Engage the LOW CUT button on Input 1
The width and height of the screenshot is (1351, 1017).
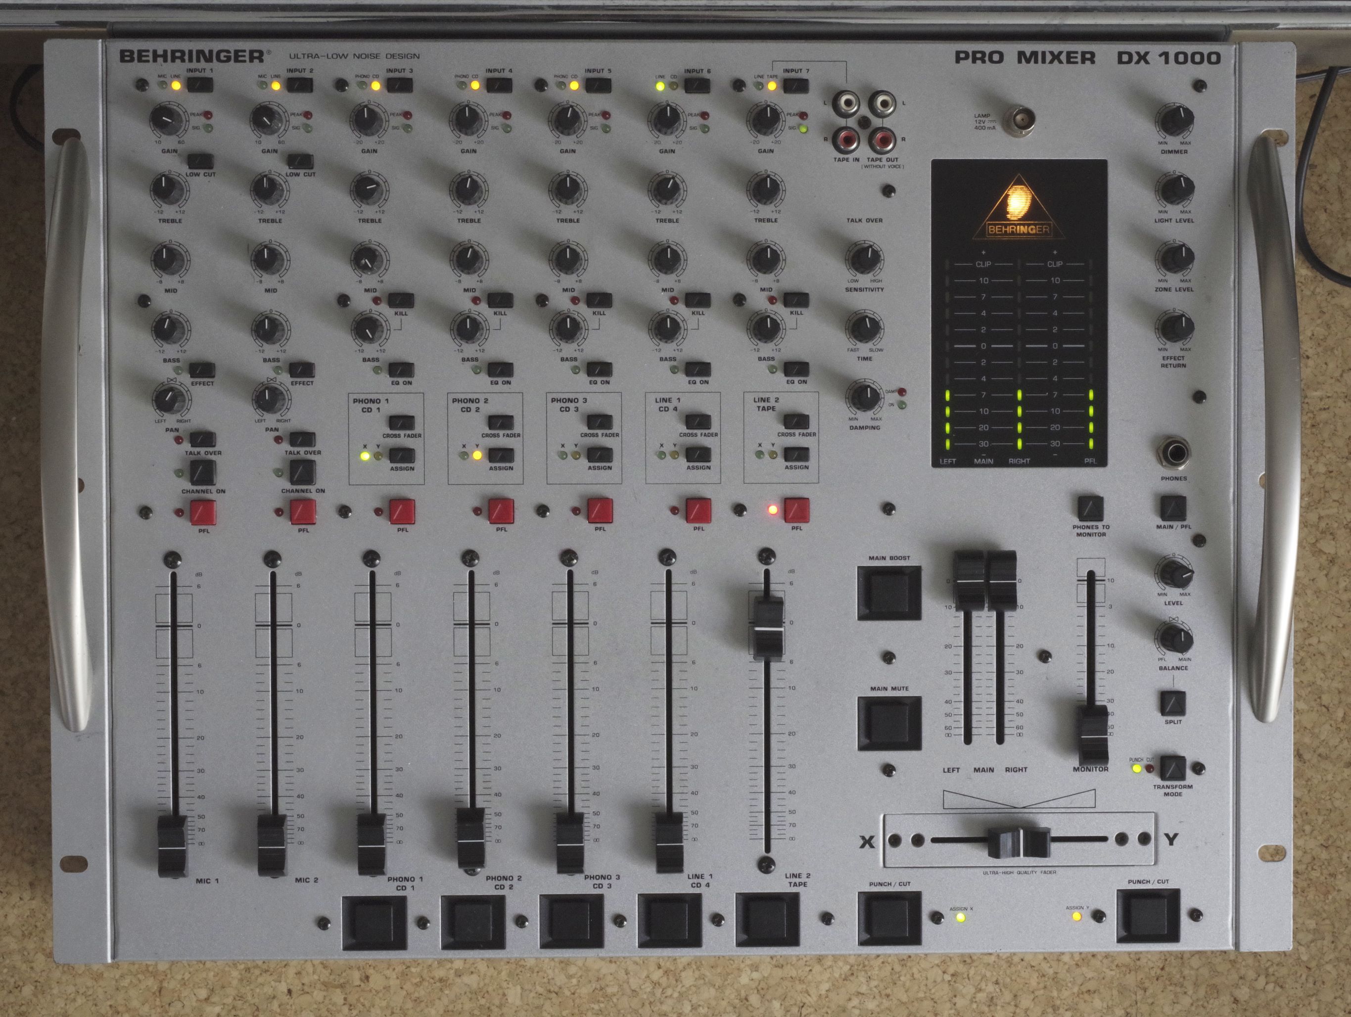(200, 161)
